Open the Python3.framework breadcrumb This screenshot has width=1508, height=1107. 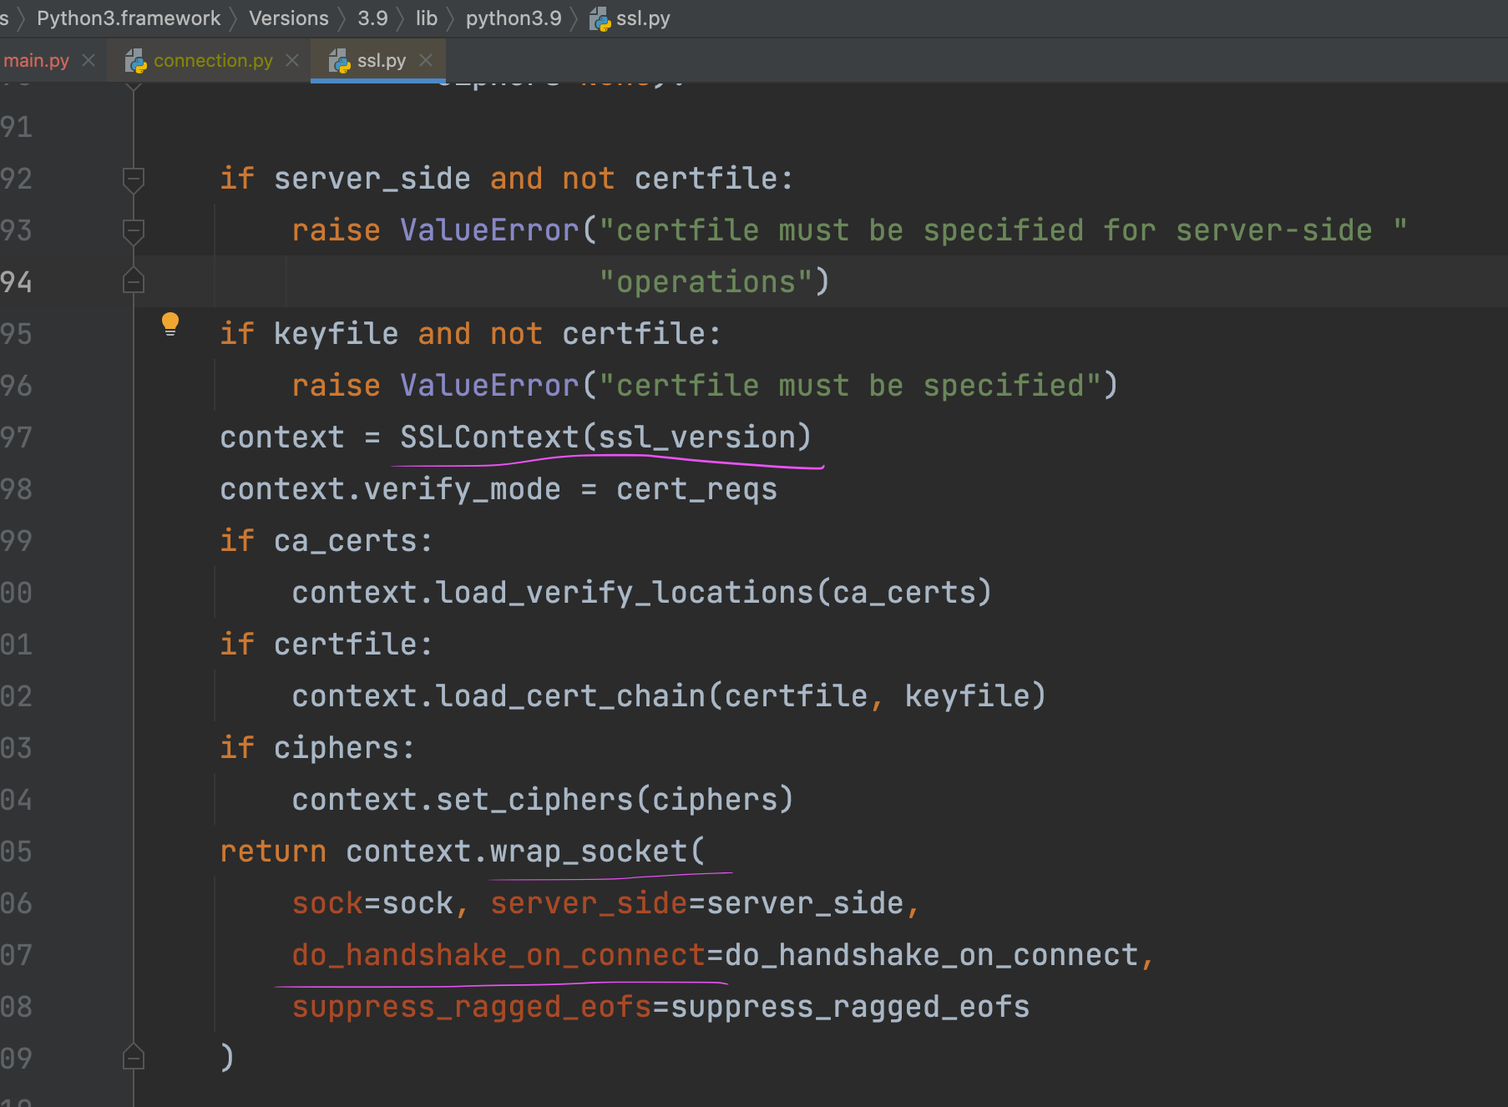(129, 18)
